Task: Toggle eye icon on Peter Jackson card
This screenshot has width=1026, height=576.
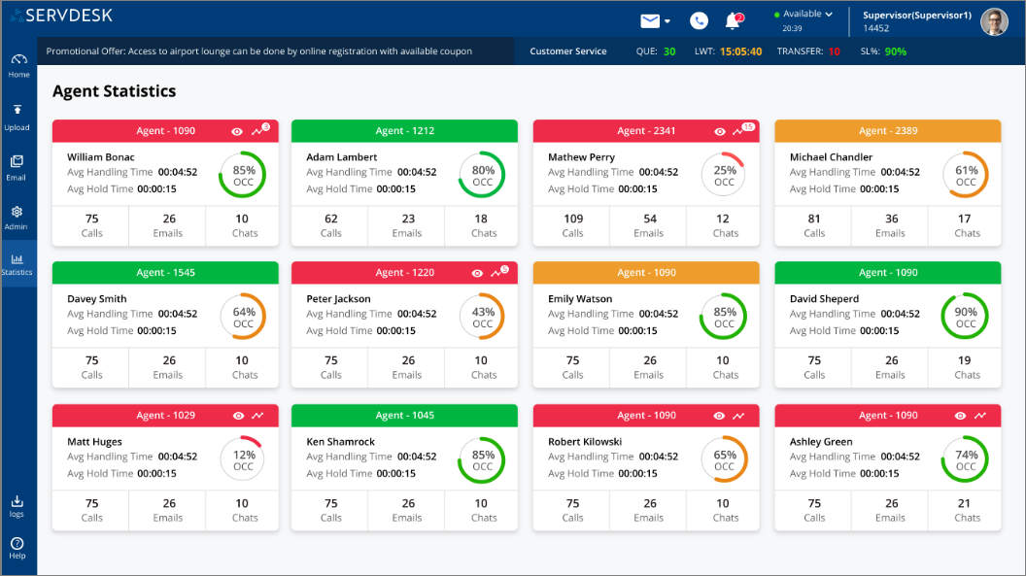Action: click(478, 273)
